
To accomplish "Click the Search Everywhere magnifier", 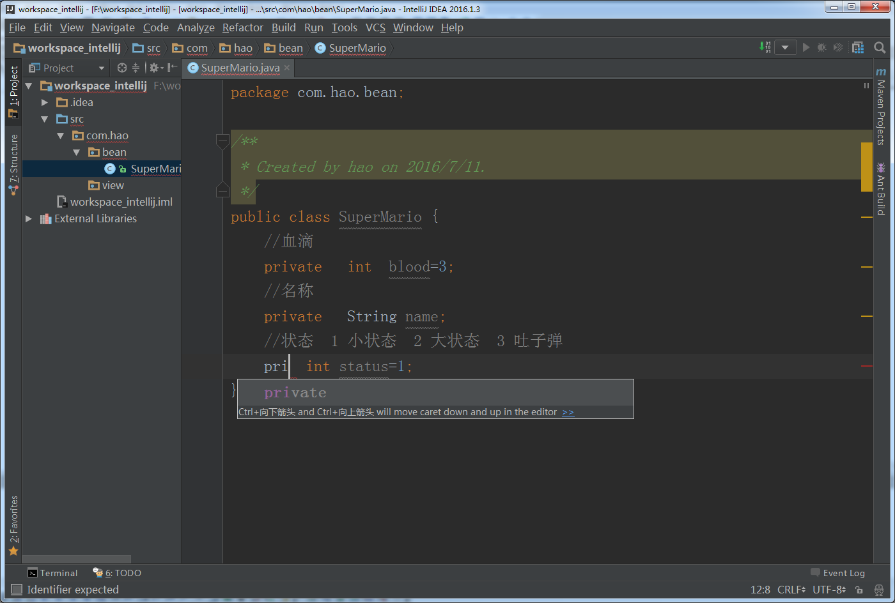I will (880, 47).
